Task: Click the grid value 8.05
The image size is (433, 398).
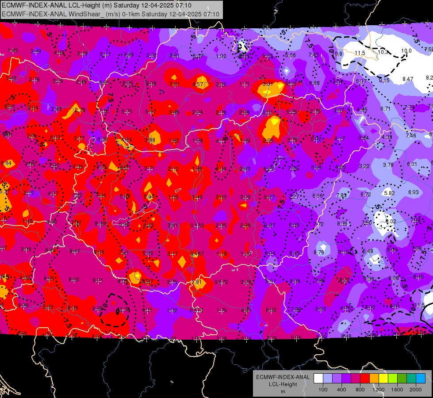Action: coord(123,281)
